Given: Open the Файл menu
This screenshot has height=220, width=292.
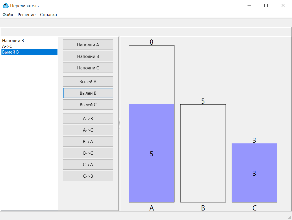Looking at the screenshot, I should point(8,15).
